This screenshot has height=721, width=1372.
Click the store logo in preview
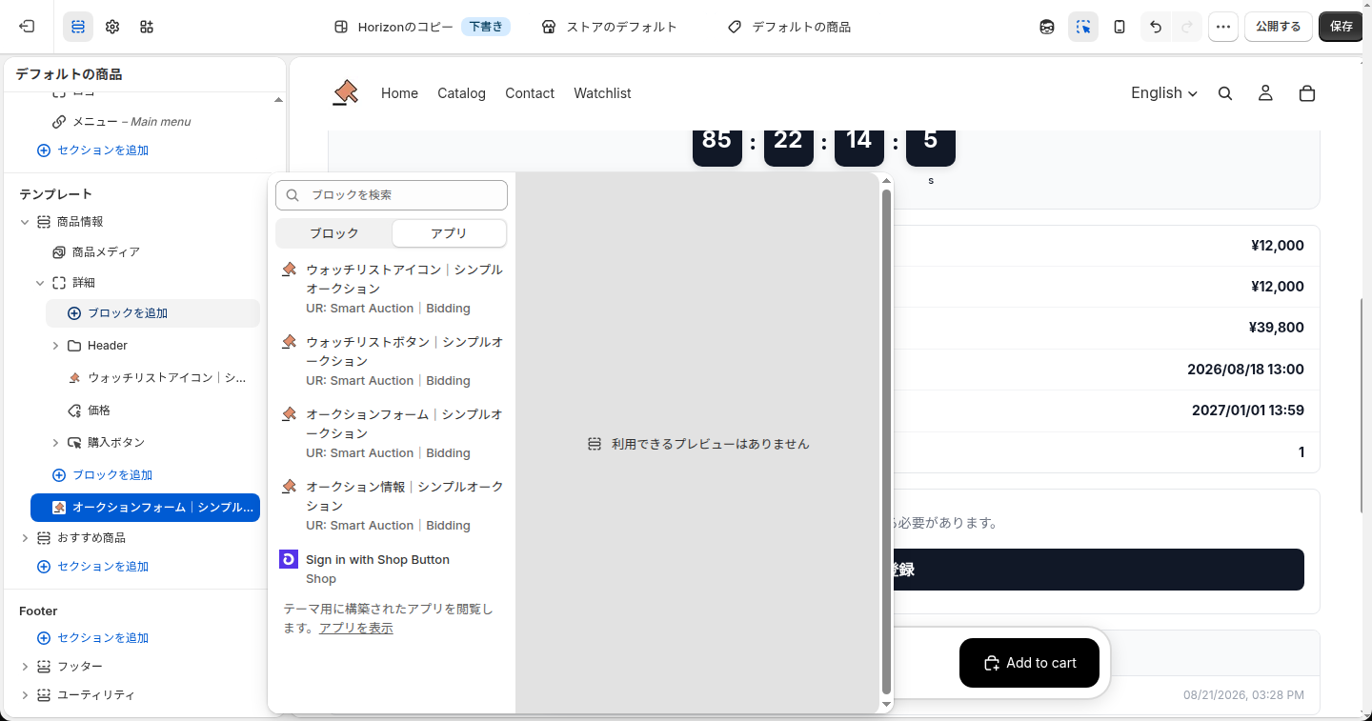(345, 92)
